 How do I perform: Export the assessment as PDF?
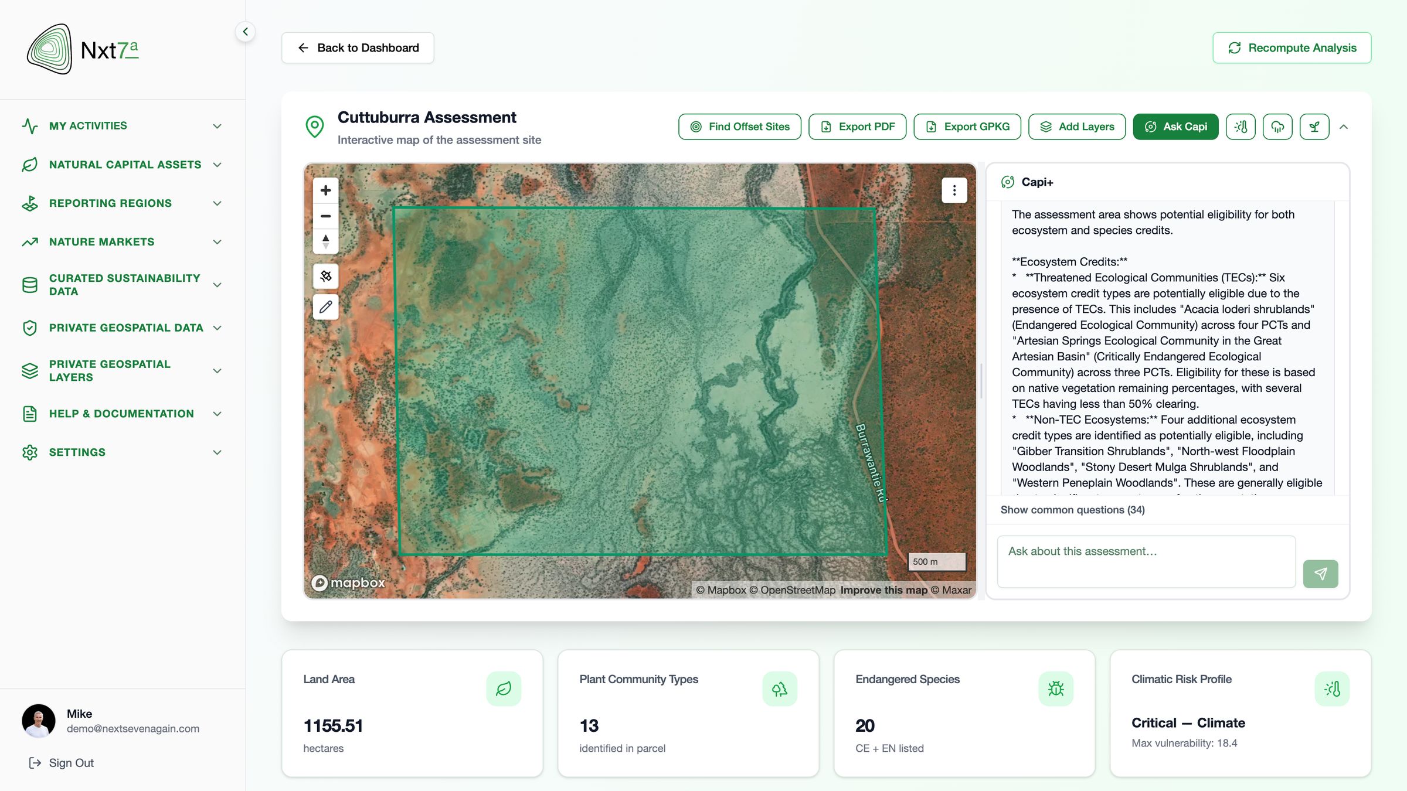tap(857, 127)
